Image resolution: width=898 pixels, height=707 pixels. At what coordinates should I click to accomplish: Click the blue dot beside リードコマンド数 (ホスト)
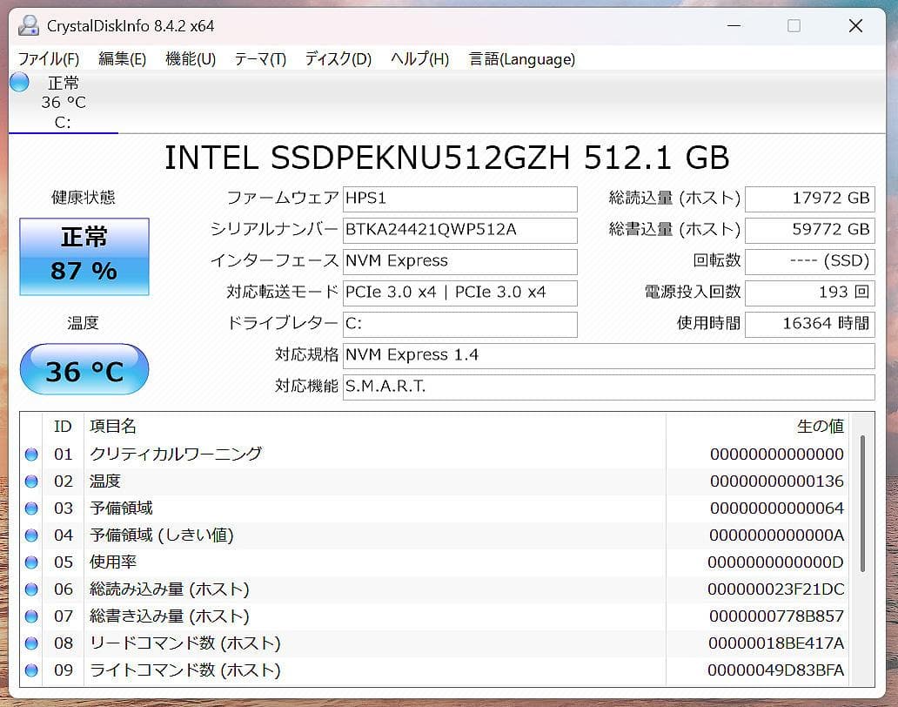point(31,643)
